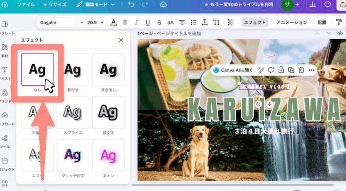Open text color picker
The width and height of the screenshot is (346, 191).
click(x=113, y=23)
